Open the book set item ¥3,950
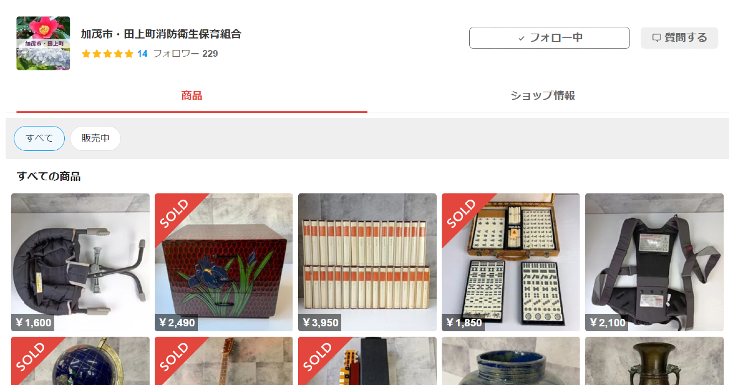733x385 pixels. (x=367, y=262)
